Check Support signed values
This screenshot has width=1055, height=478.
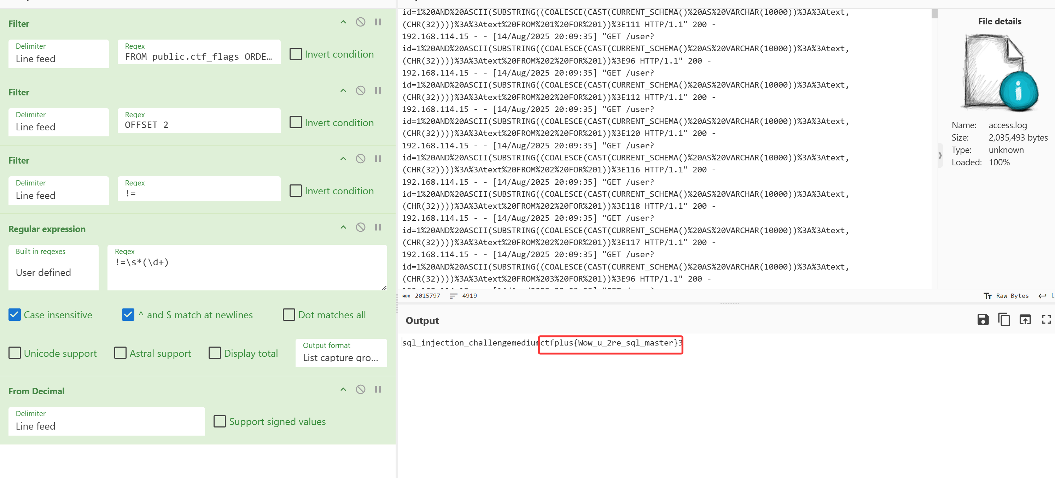[220, 421]
